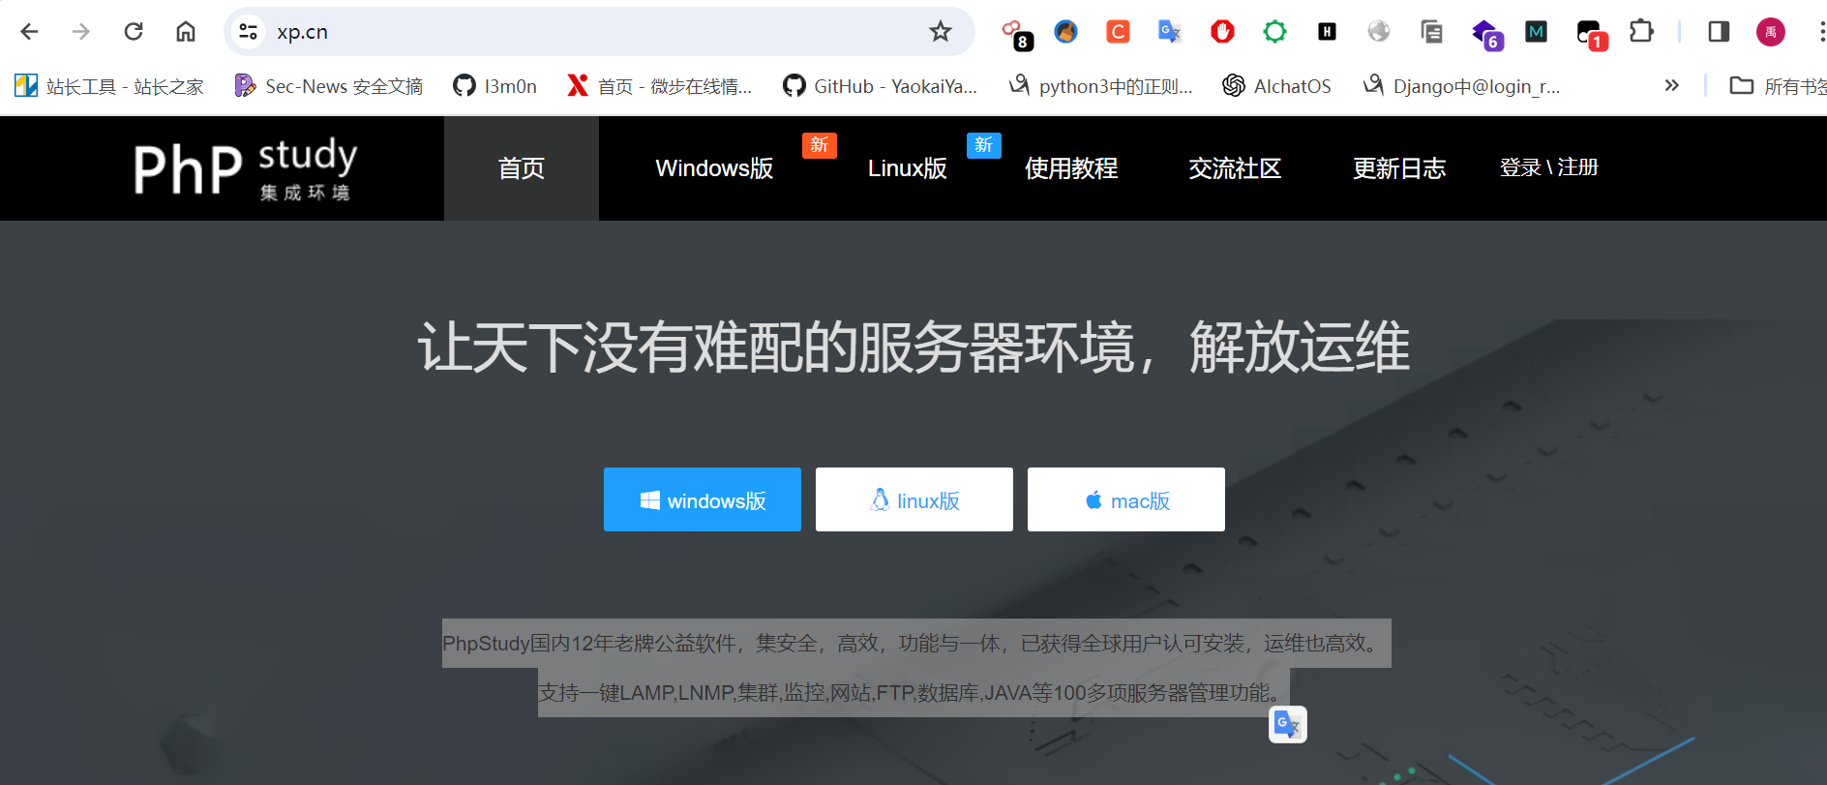
Task: Open the M extension icon
Action: click(1536, 32)
